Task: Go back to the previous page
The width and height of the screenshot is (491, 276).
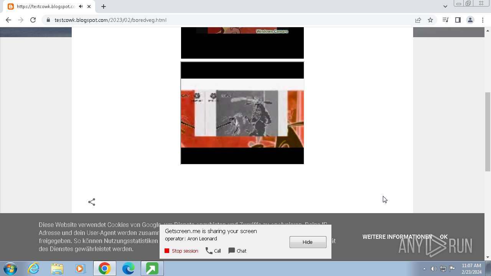Action: tap(8, 20)
